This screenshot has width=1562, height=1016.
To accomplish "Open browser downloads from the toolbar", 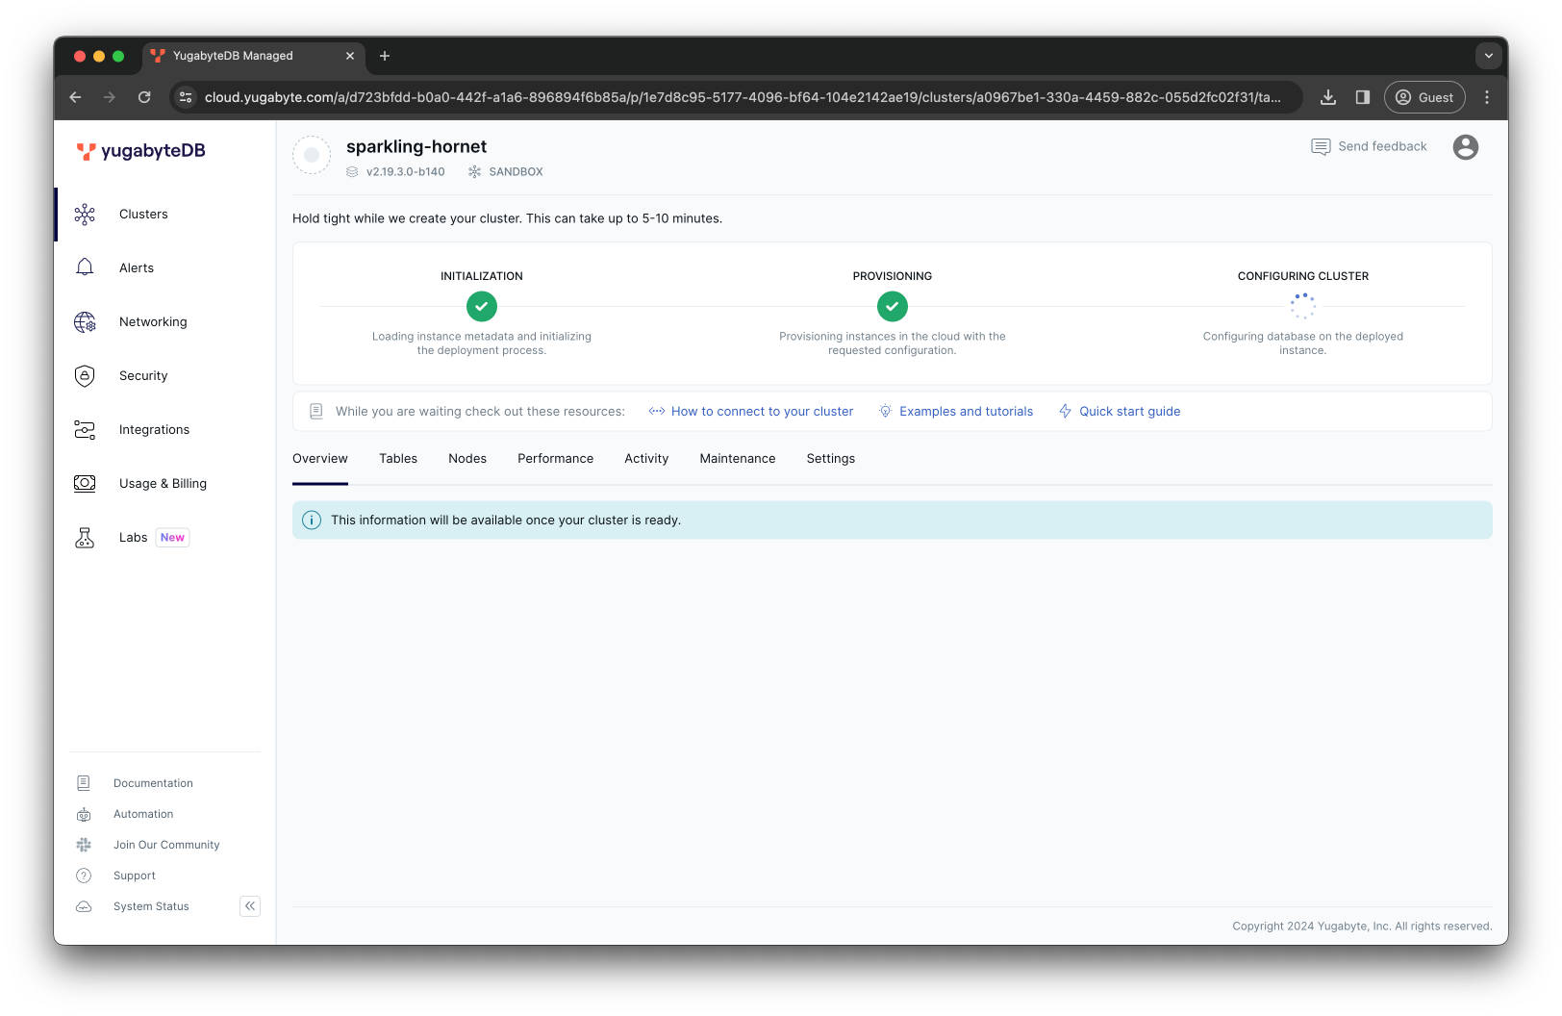I will (1328, 97).
